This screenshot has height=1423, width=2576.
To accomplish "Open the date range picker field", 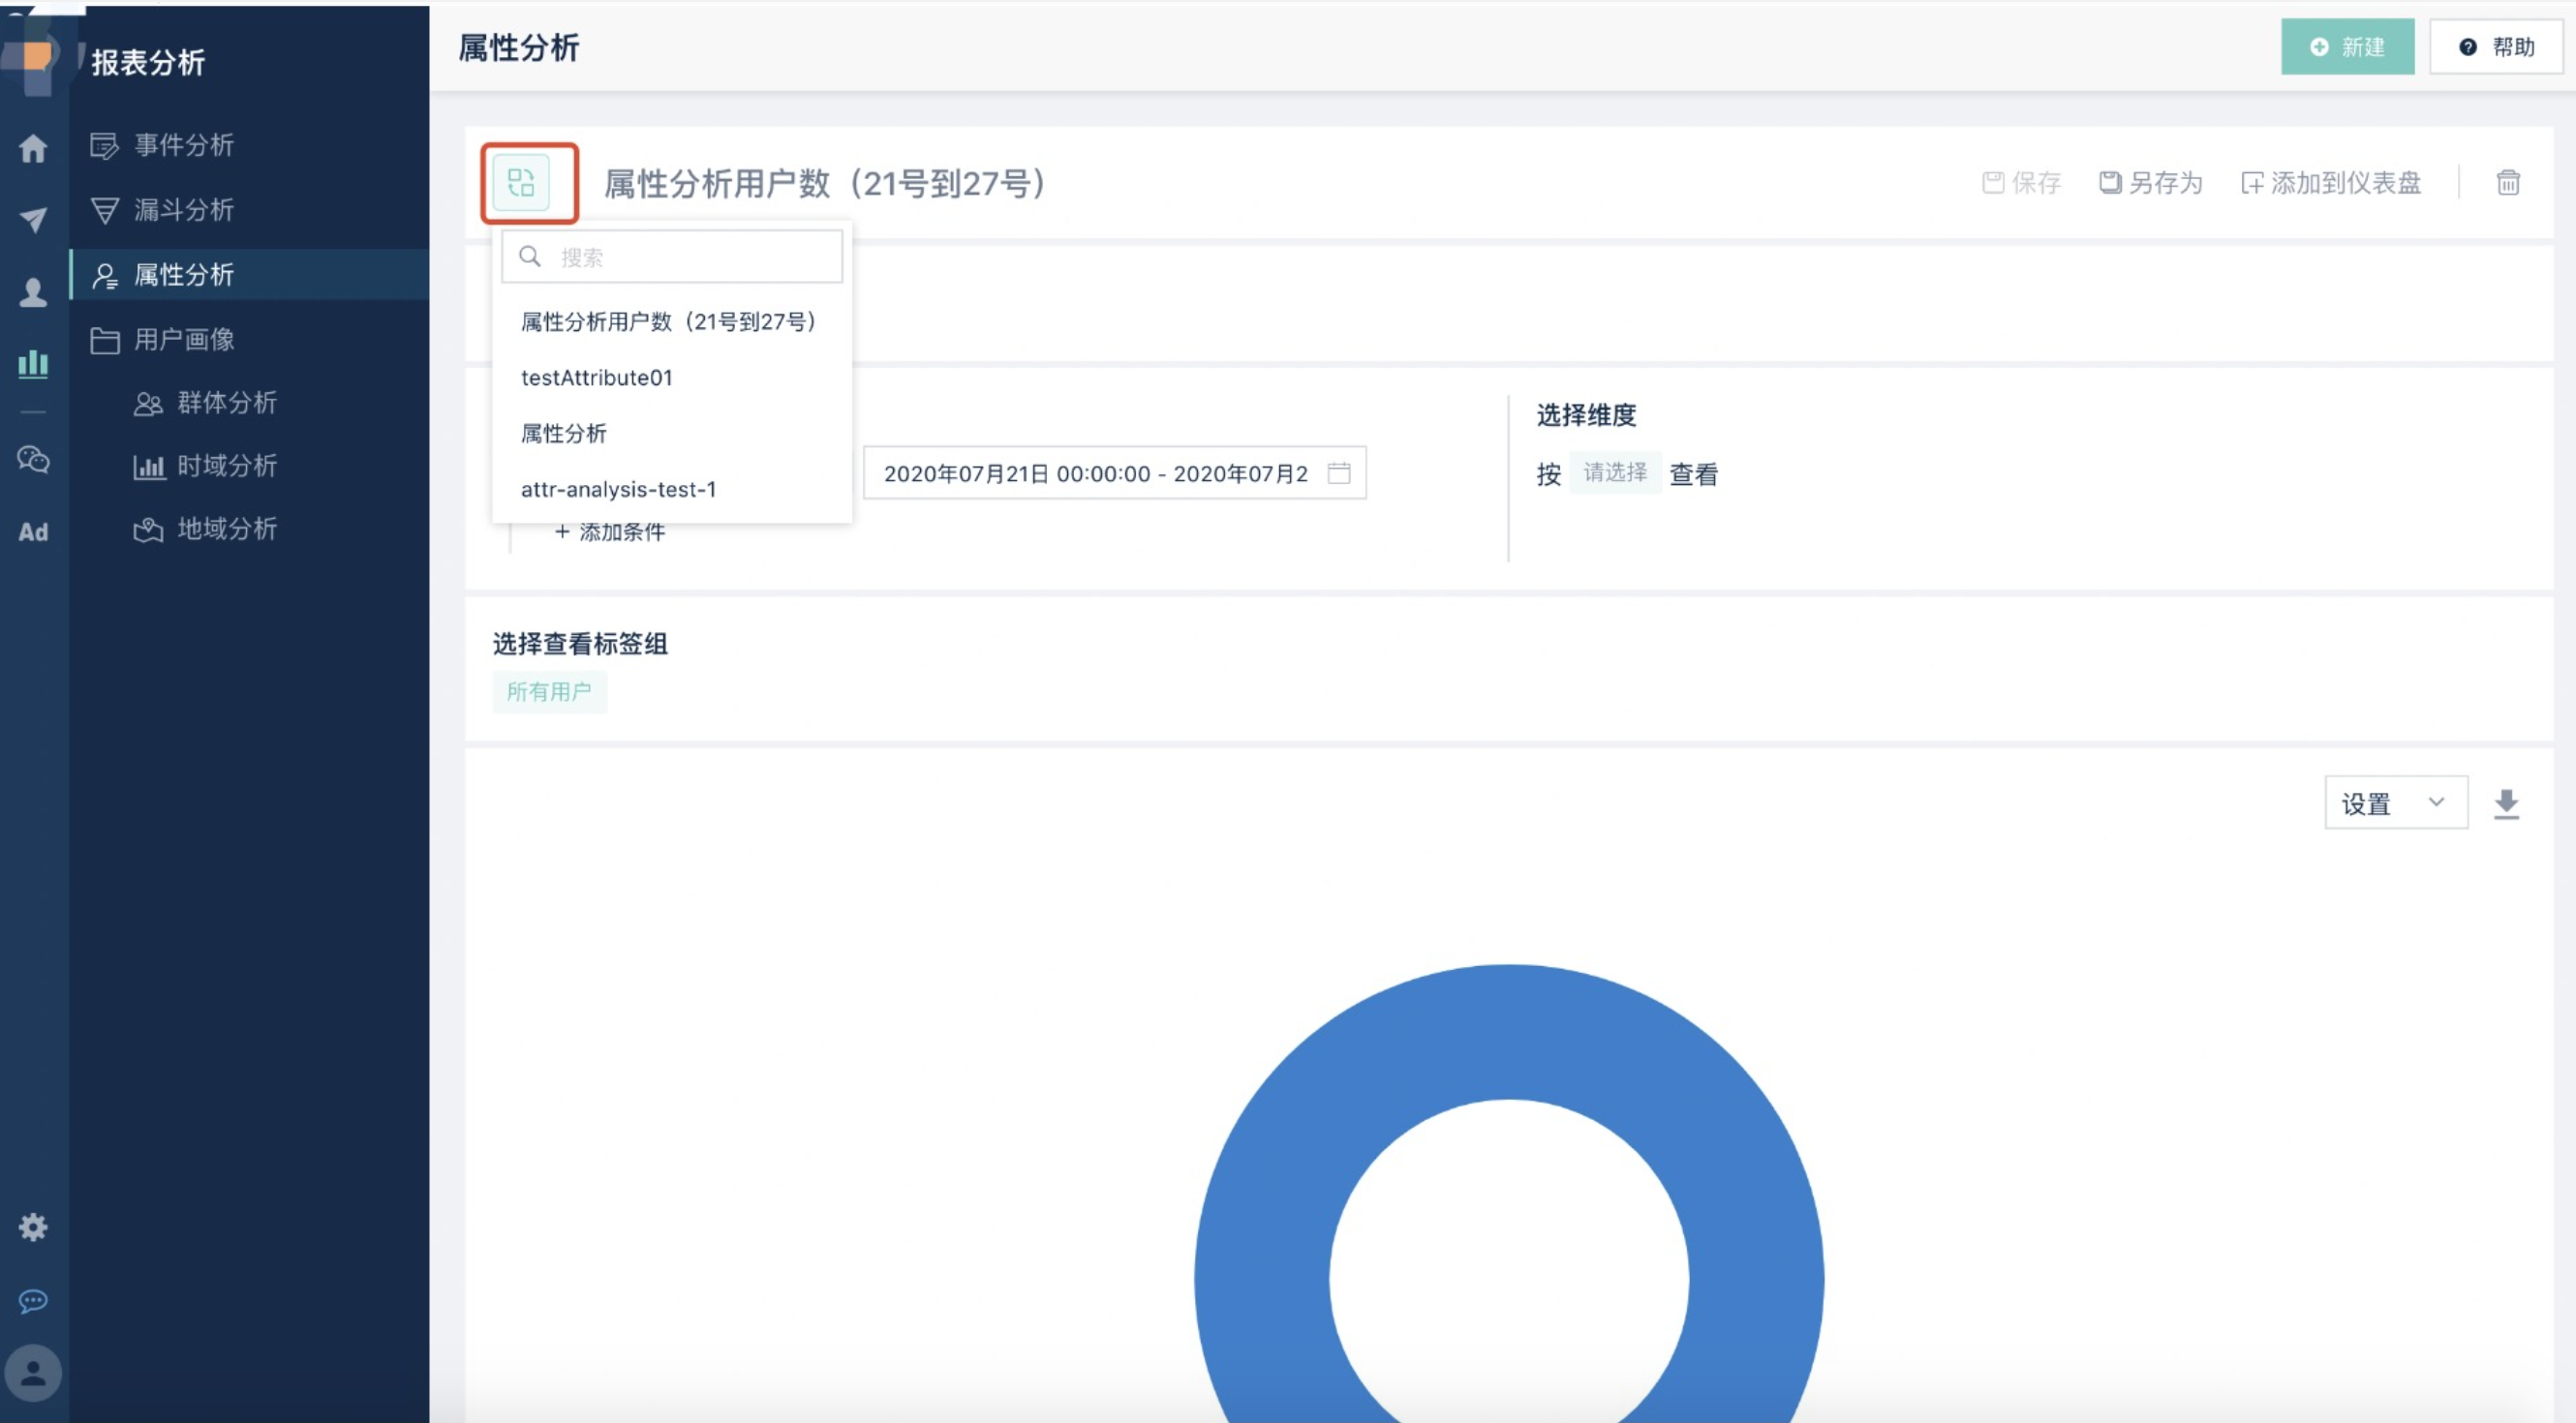I will pyautogui.click(x=1115, y=472).
